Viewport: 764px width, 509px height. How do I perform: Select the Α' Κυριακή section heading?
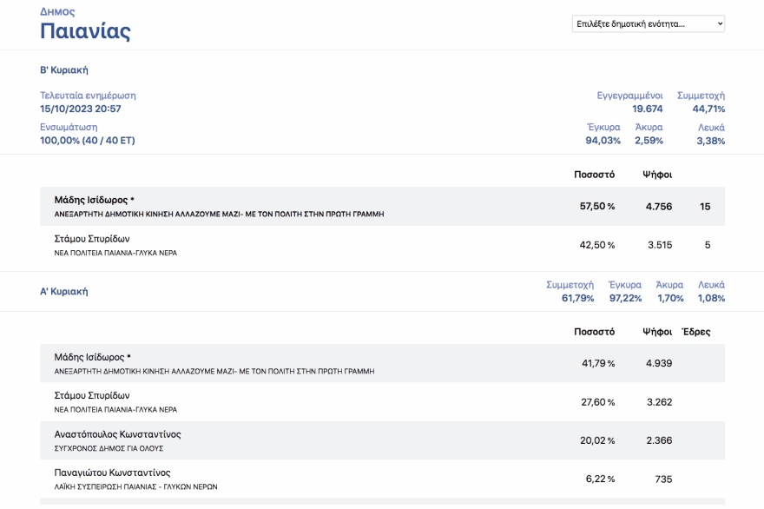coord(64,292)
